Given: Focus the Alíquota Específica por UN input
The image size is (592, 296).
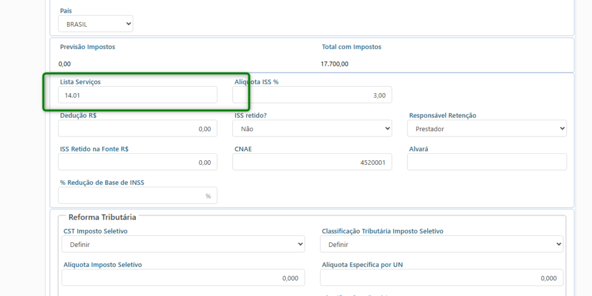Looking at the screenshot, I should point(442,277).
